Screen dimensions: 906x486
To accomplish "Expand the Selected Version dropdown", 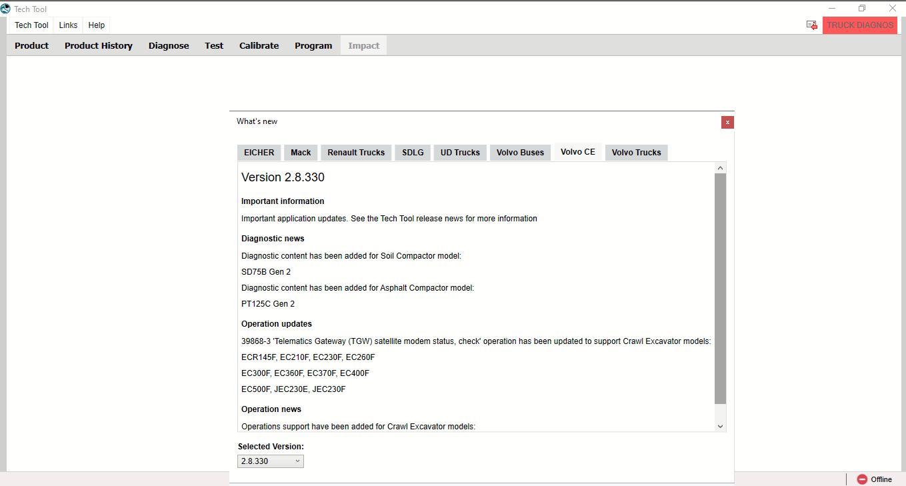I will click(271, 461).
